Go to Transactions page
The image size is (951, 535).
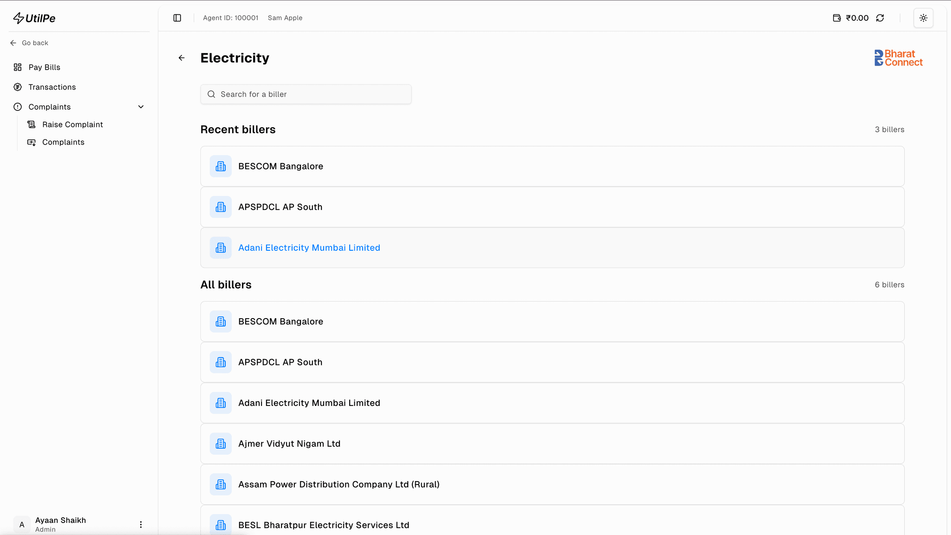tap(52, 87)
